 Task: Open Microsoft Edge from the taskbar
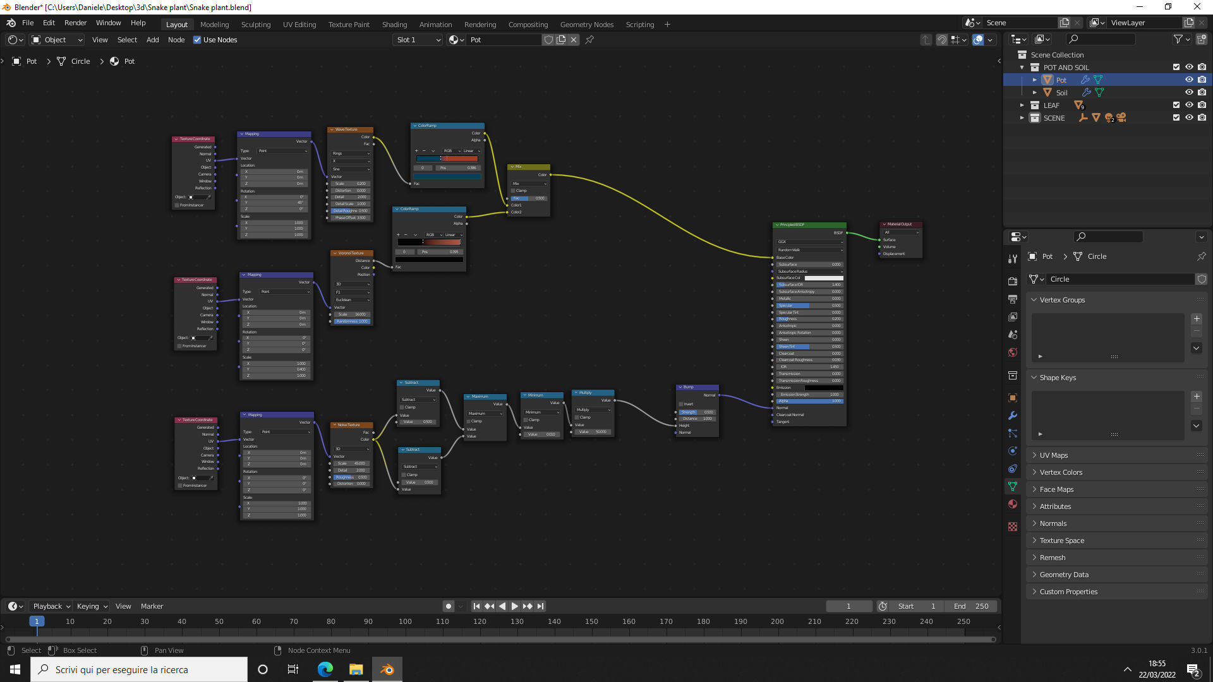tap(325, 669)
